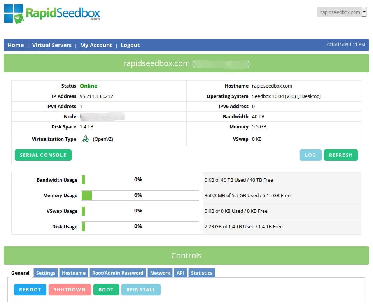The width and height of the screenshot is (373, 307).
Task: Click the Memory value 5.5 GB
Action: (259, 126)
